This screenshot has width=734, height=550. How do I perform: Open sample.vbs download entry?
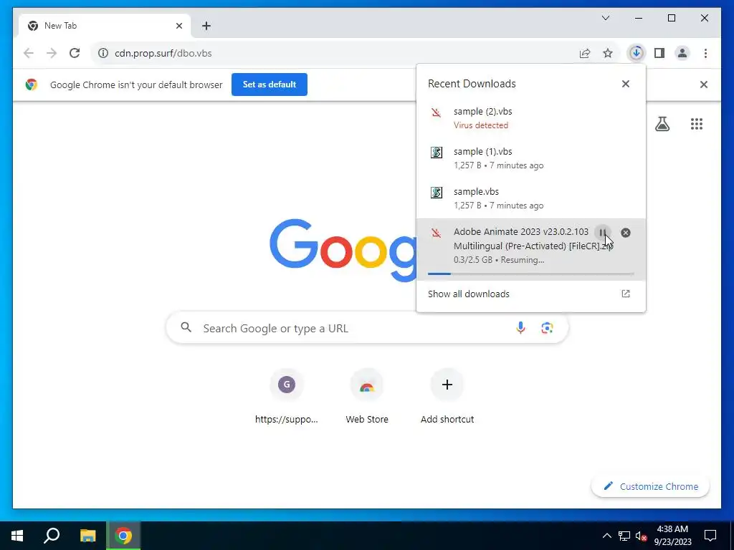tap(531, 198)
